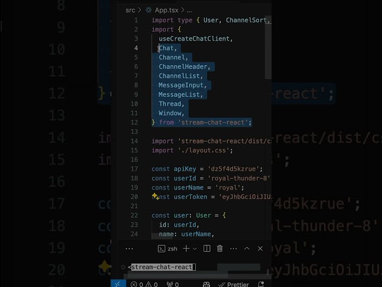Open the errors and warnings count in status bar
Screen dimensions: 382x287
click(x=144, y=285)
